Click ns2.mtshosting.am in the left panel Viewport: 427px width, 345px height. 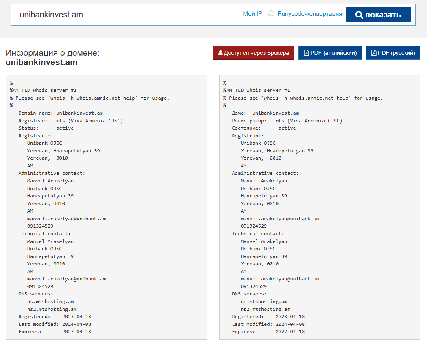52,309
